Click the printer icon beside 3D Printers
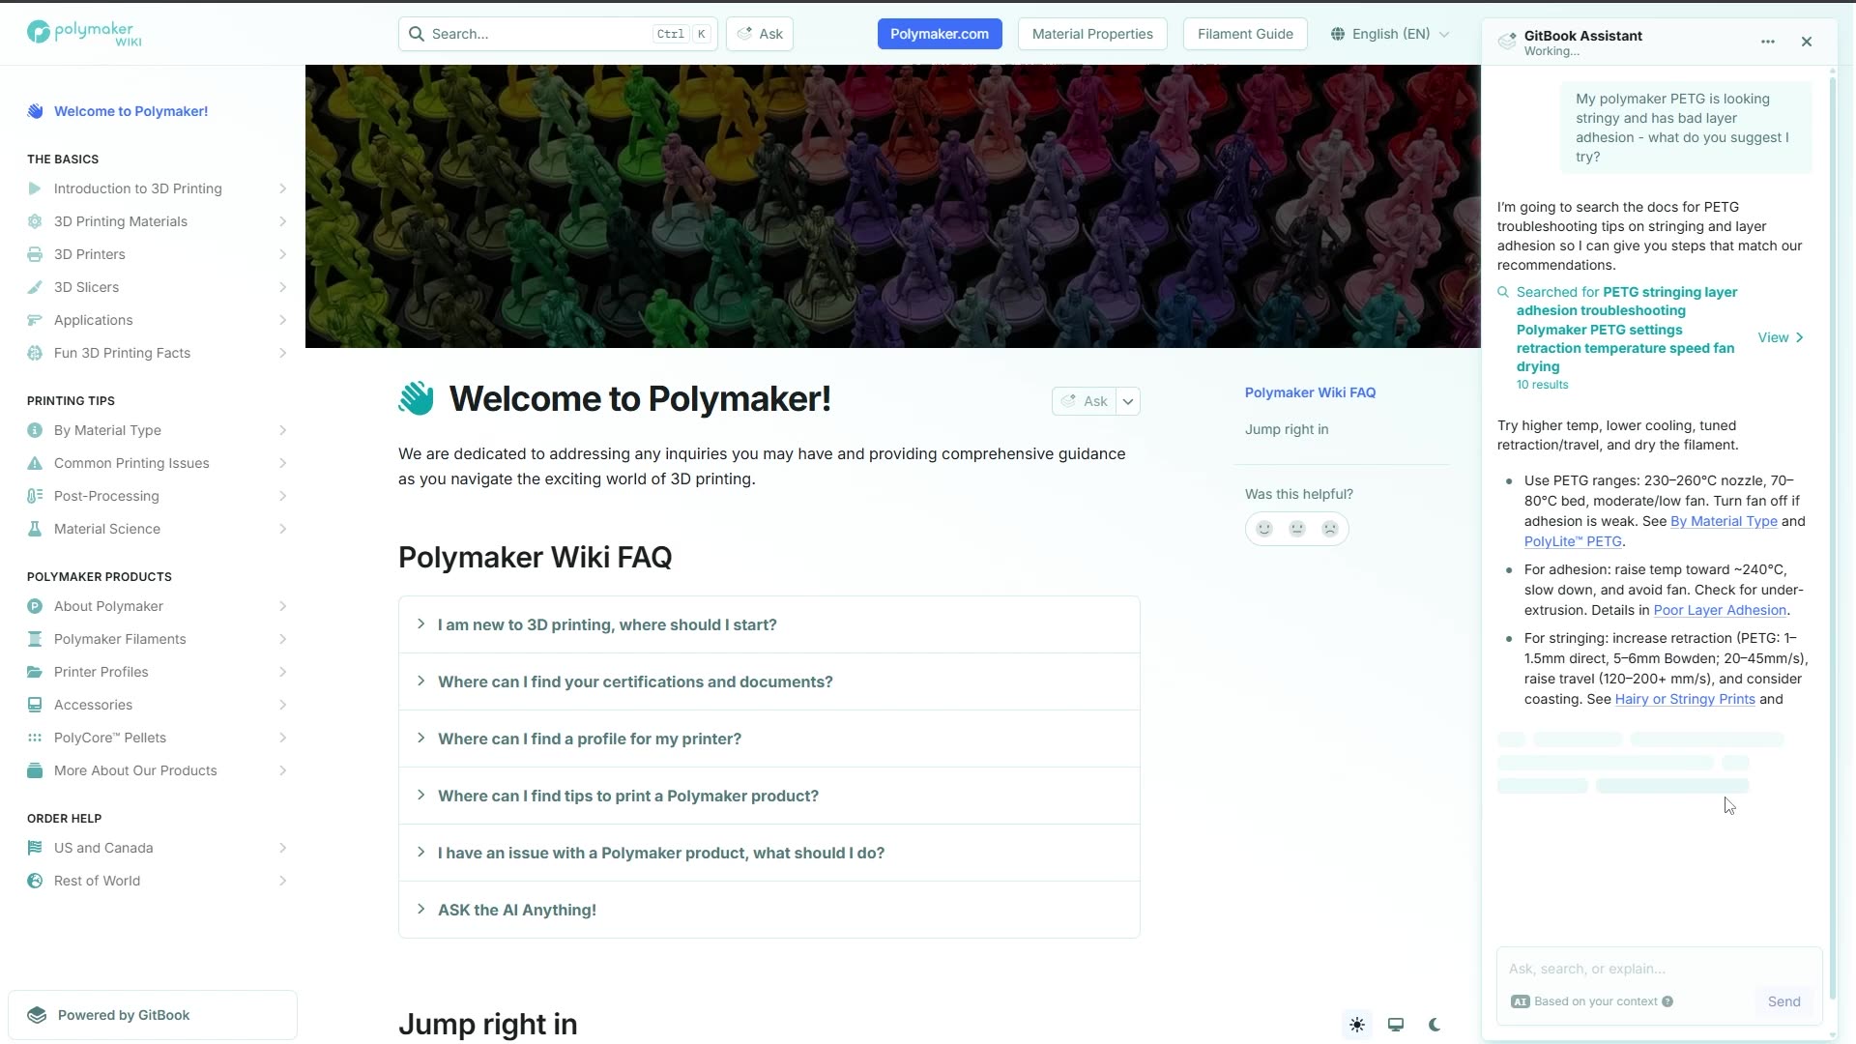This screenshot has width=1856, height=1044. (35, 254)
